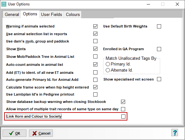185x140 pixels.
Task: Open the Colours tab
Action: 73,14
